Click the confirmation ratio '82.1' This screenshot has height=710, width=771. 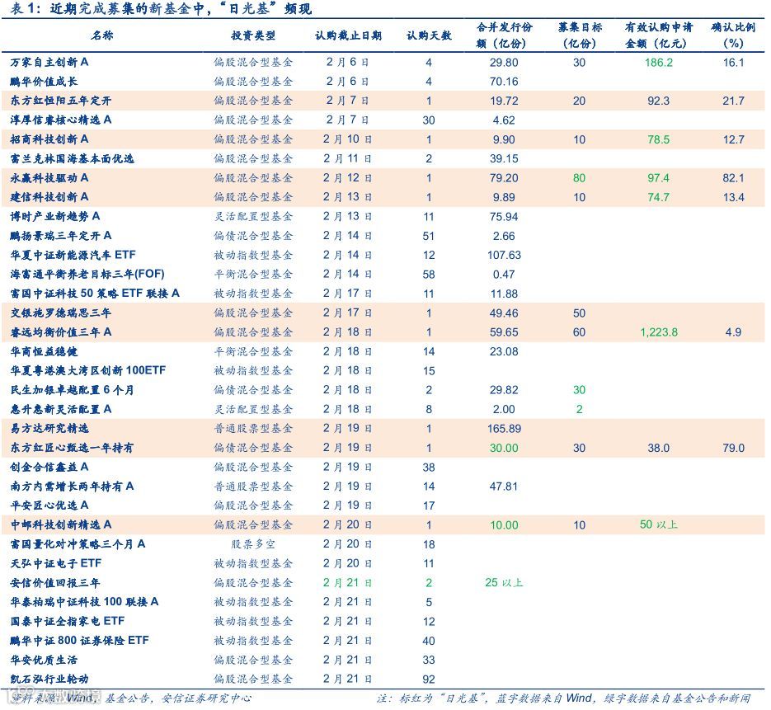coord(733,178)
